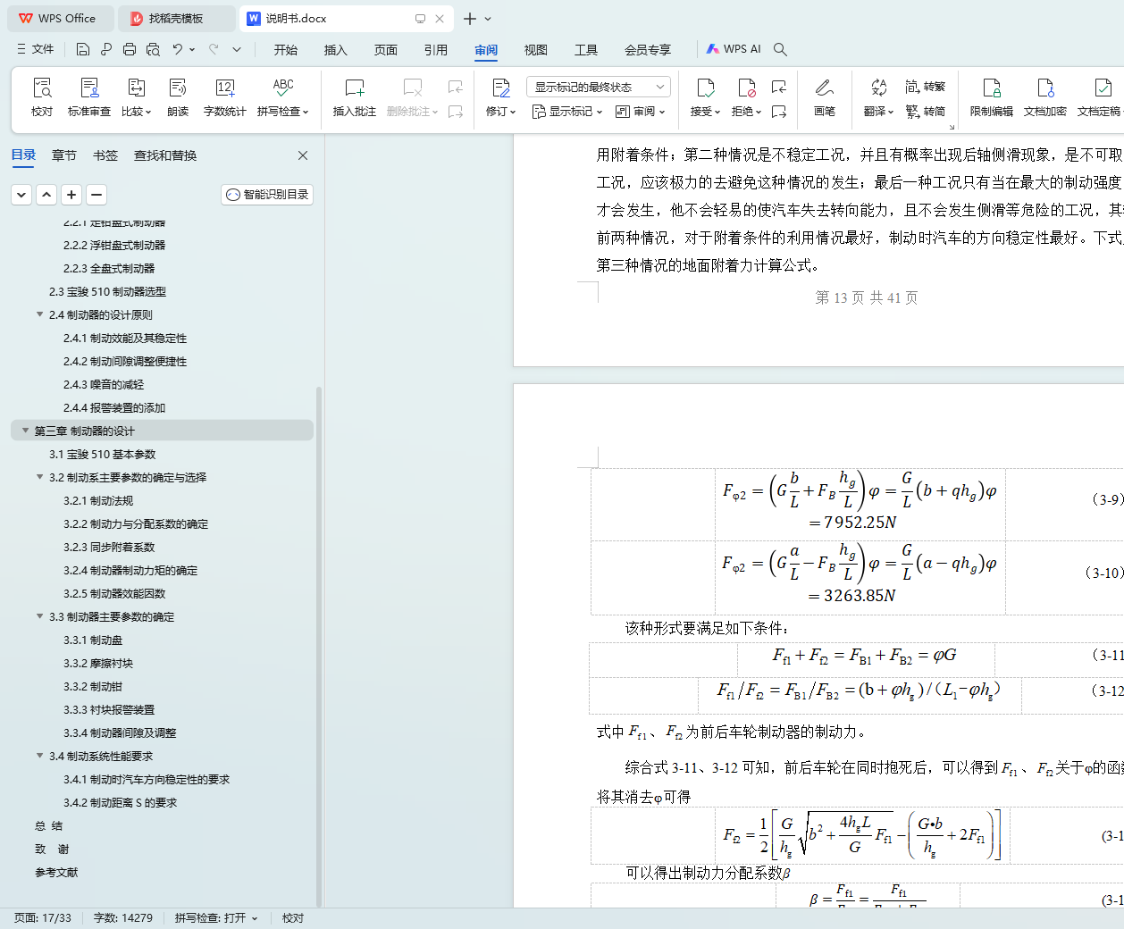Switch to the 开始 ribbon tab
Image resolution: width=1124 pixels, height=929 pixels.
click(286, 50)
